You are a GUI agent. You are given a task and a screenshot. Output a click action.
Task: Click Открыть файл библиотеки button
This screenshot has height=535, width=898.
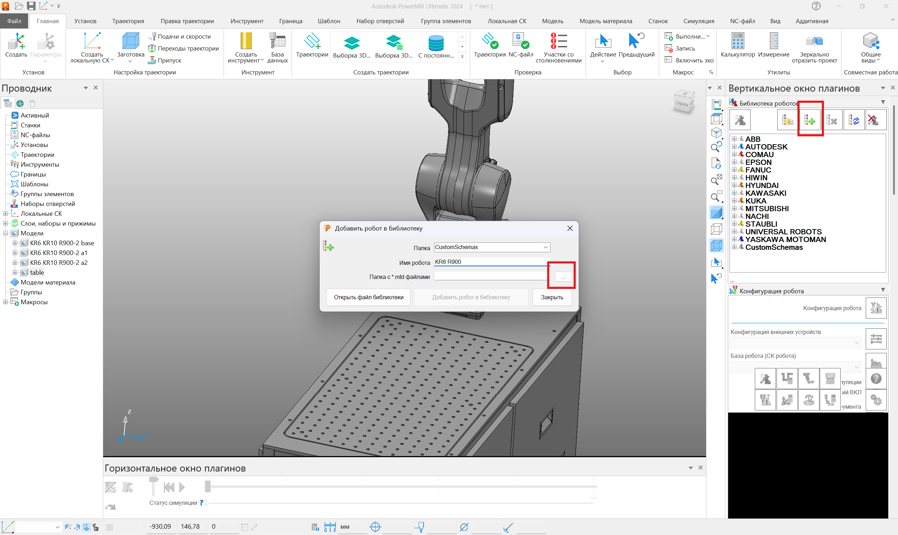pos(368,297)
